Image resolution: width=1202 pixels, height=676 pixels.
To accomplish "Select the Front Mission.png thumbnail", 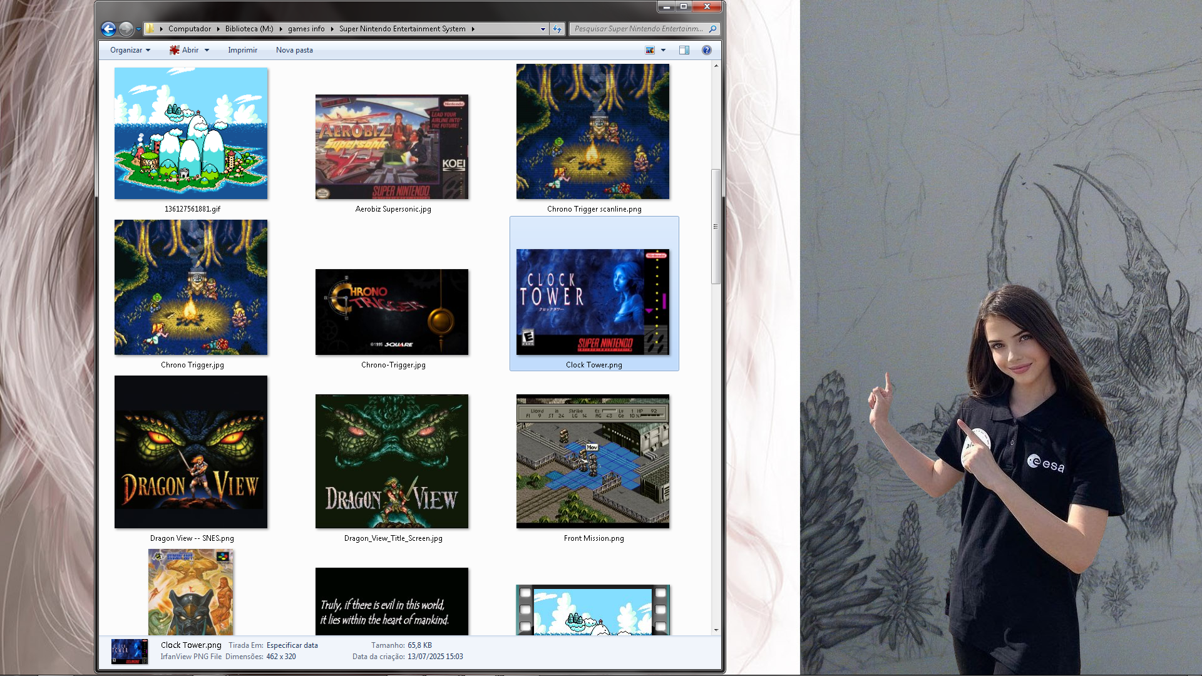I will point(593,461).
